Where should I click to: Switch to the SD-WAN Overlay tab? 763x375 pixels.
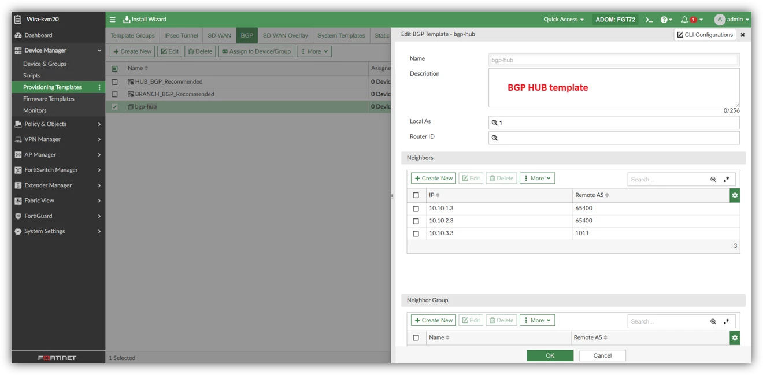[286, 35]
